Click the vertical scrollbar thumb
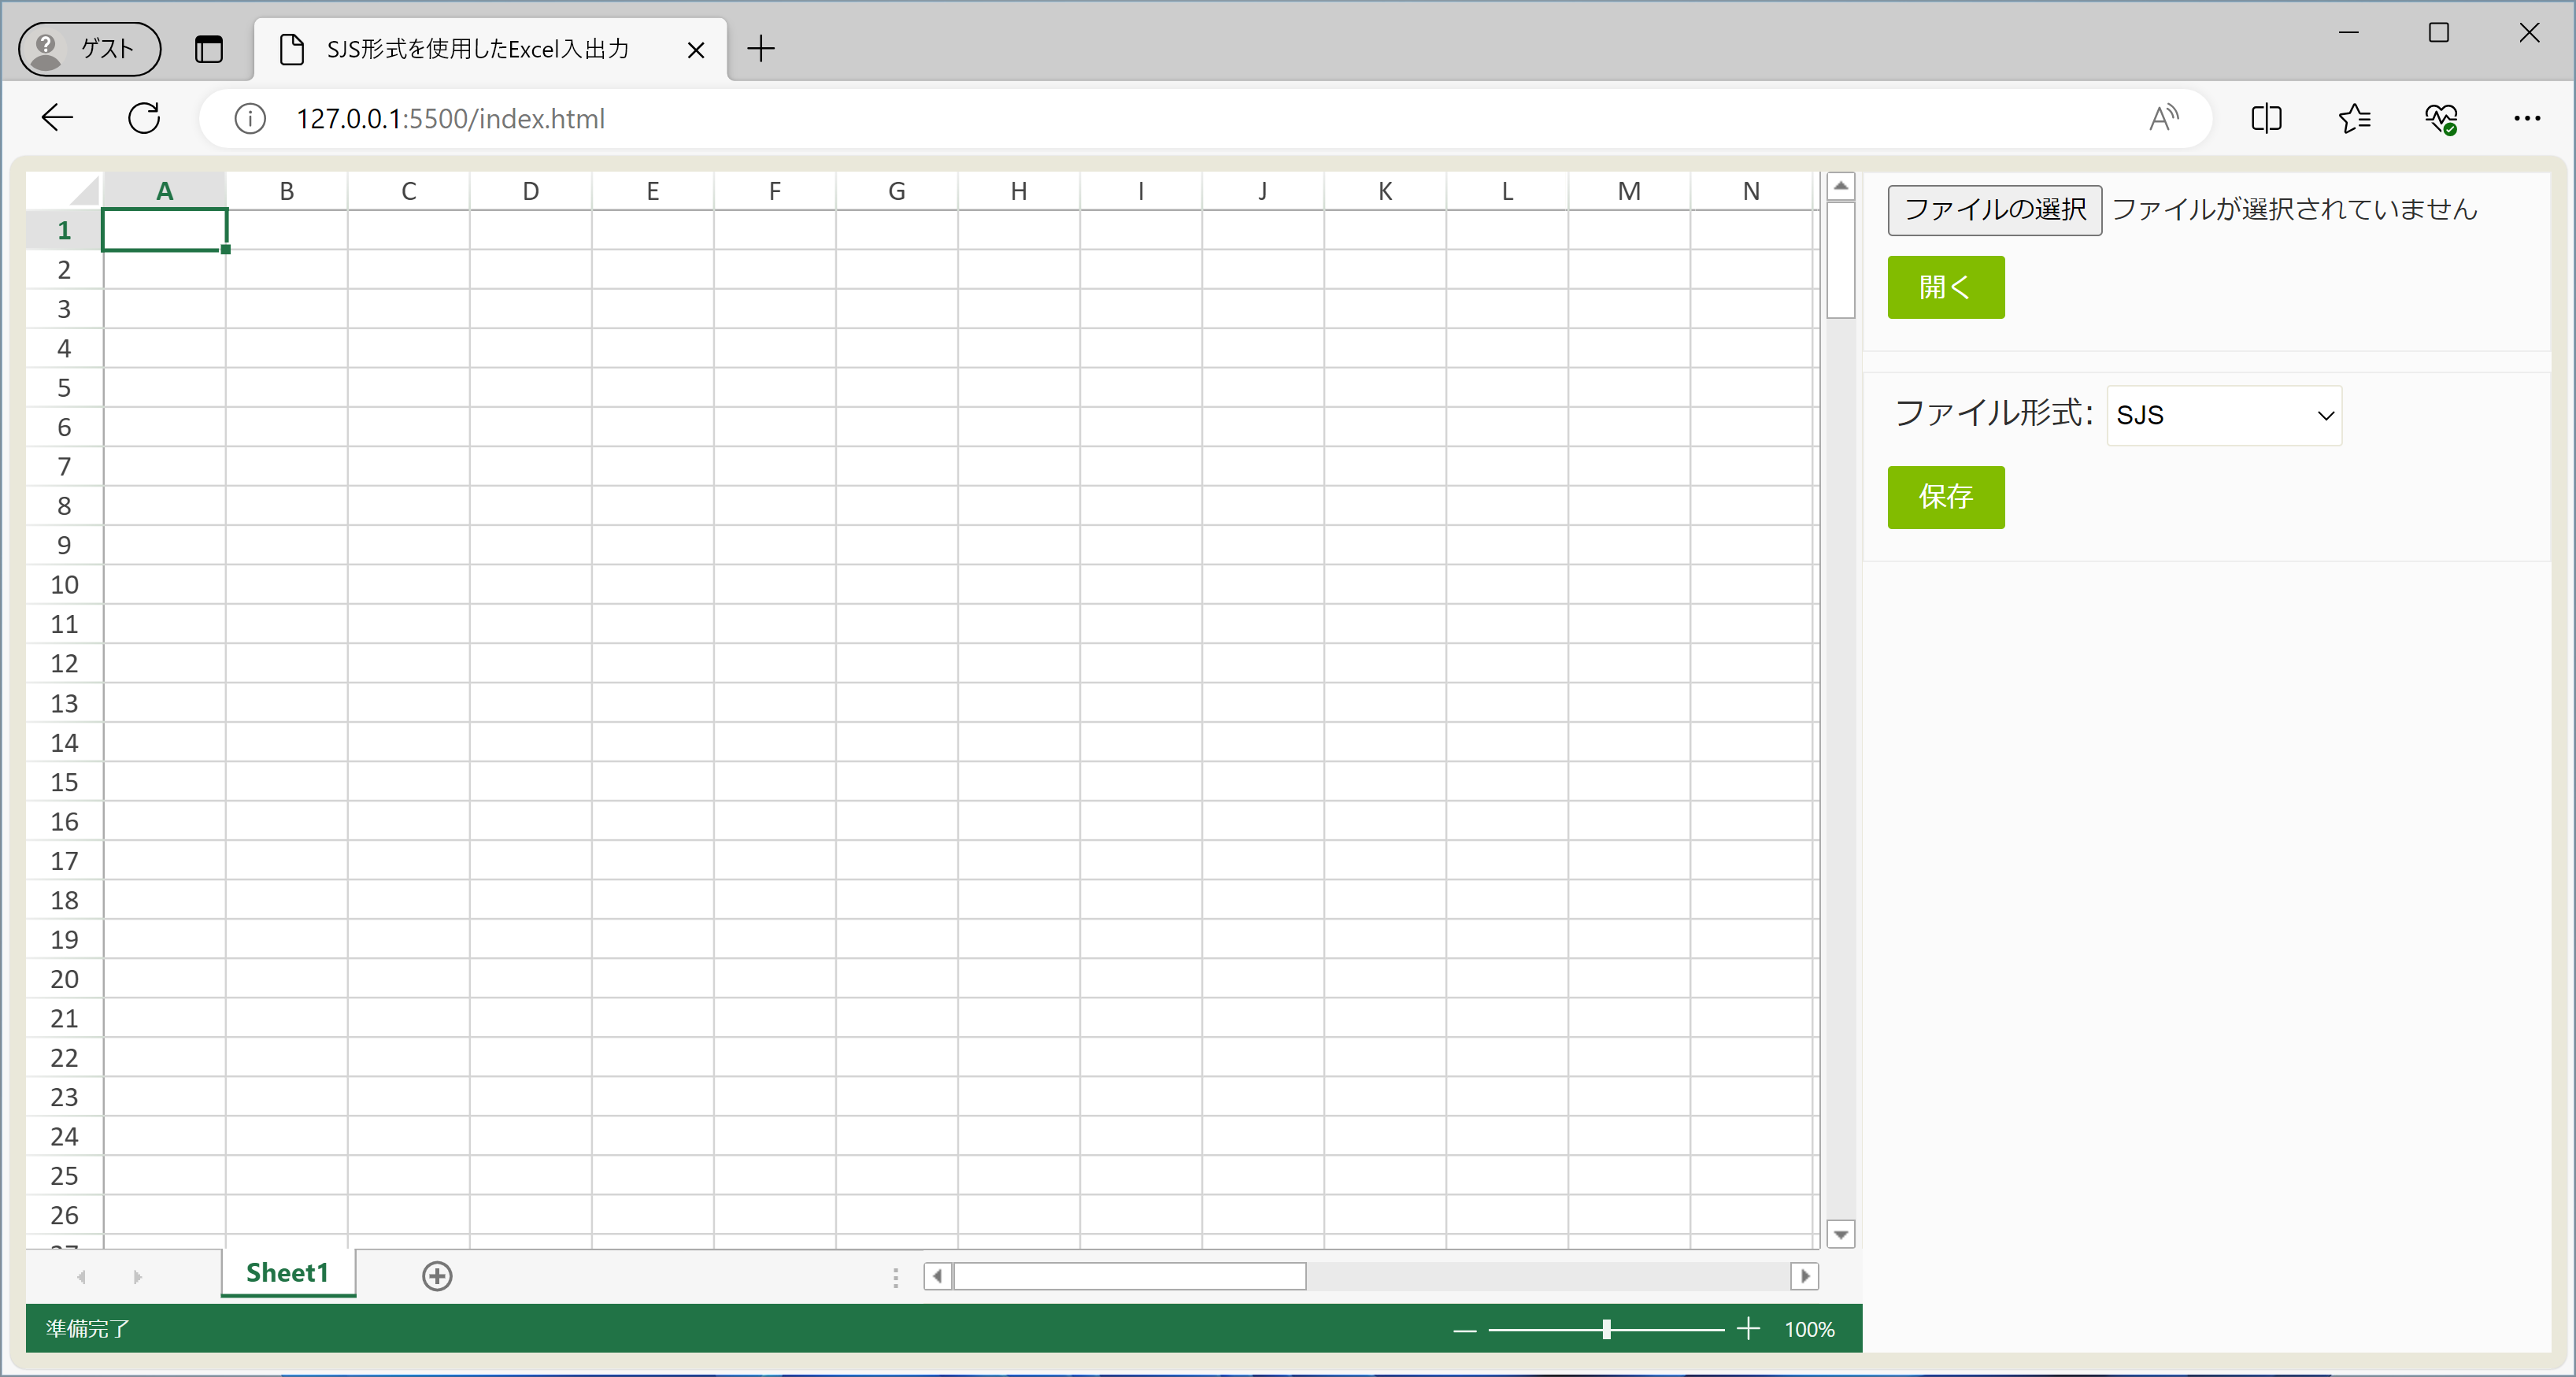Screen dimensions: 2576x1377 coord(1841,260)
